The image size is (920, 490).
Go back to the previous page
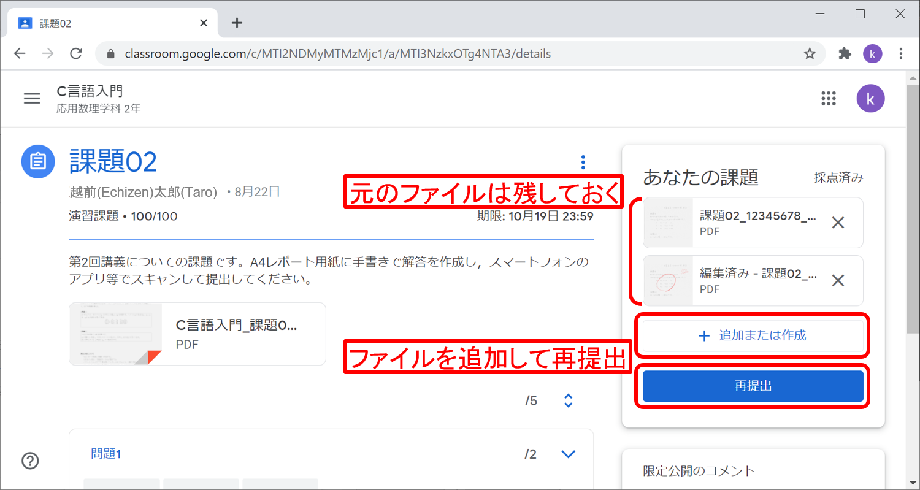pos(20,54)
